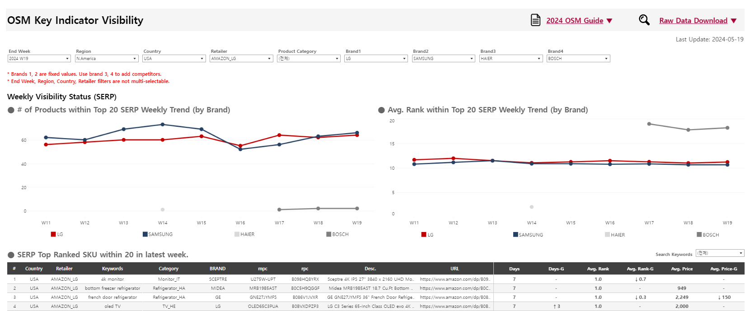Open the 2024 OSM Guide link

click(x=575, y=21)
